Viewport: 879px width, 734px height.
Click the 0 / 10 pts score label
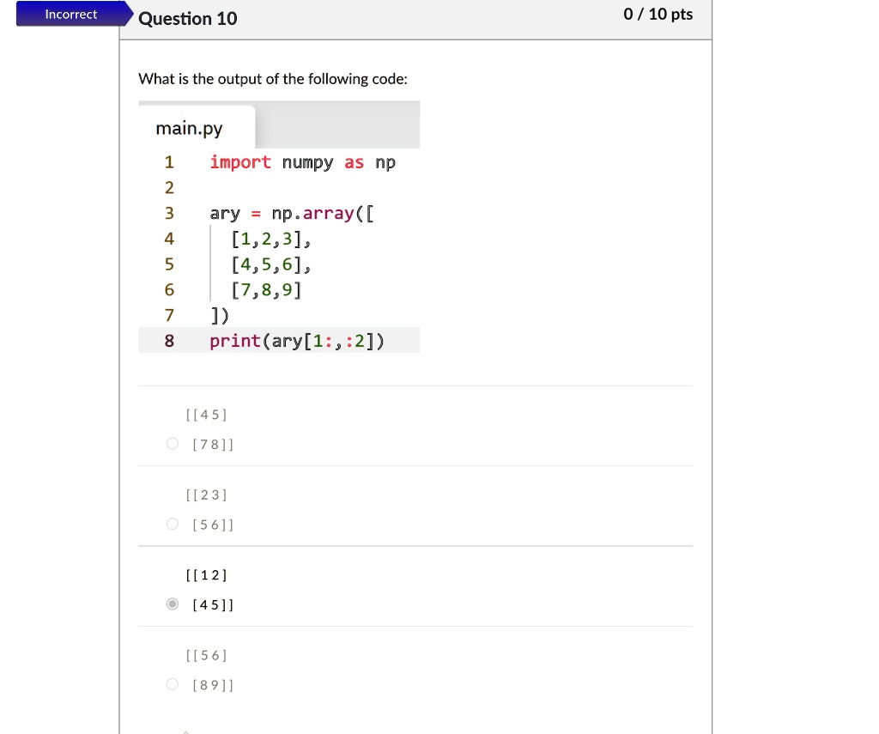pyautogui.click(x=658, y=15)
